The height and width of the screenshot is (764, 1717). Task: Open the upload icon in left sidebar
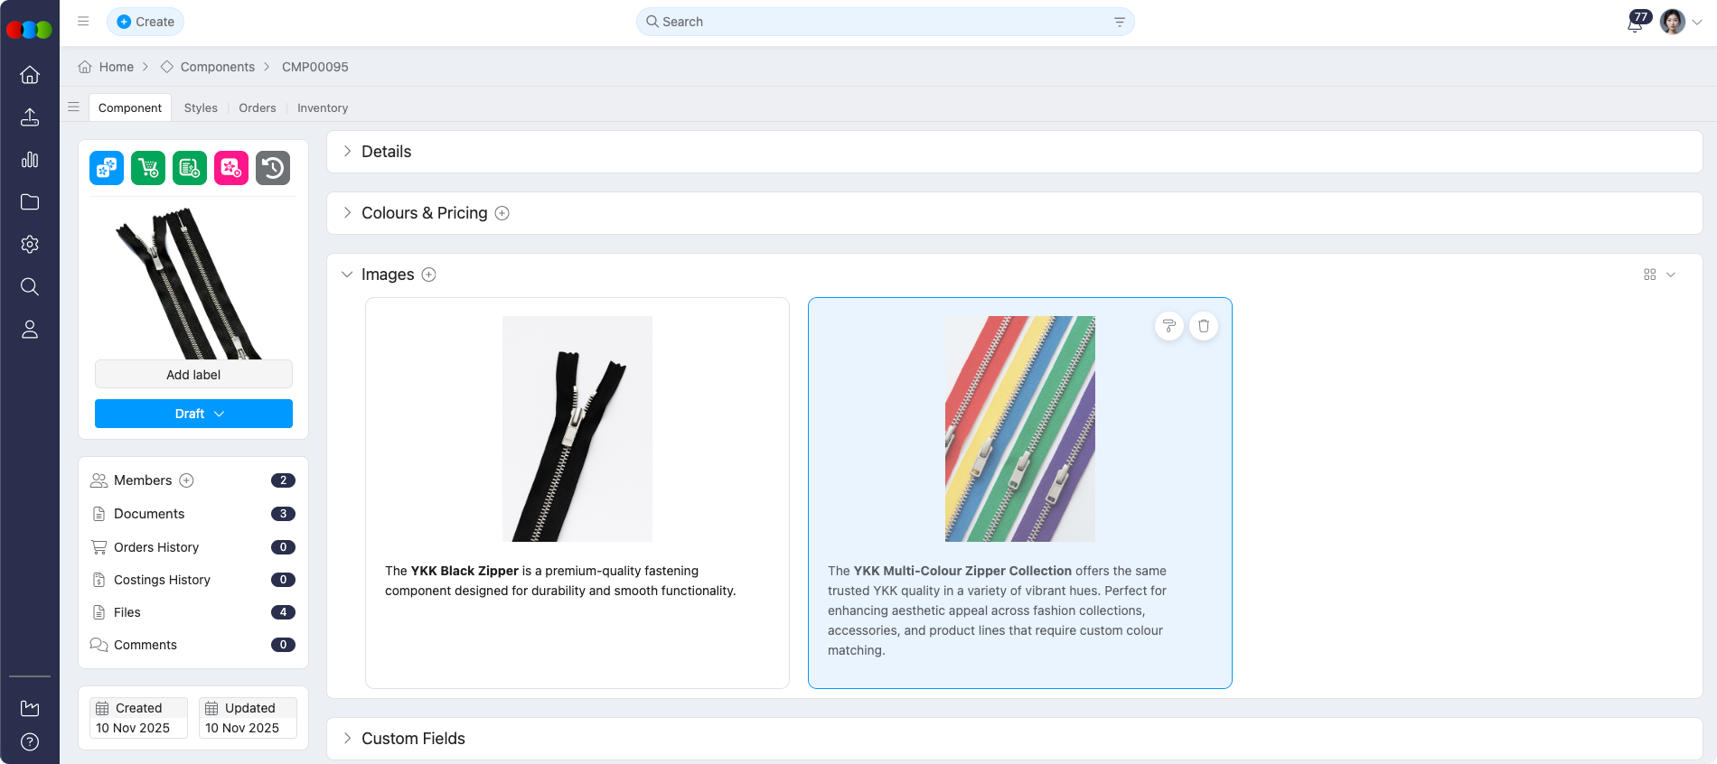30,117
